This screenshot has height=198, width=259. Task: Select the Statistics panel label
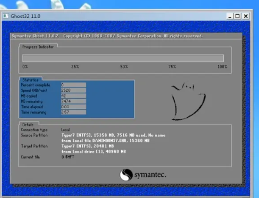[31, 80]
